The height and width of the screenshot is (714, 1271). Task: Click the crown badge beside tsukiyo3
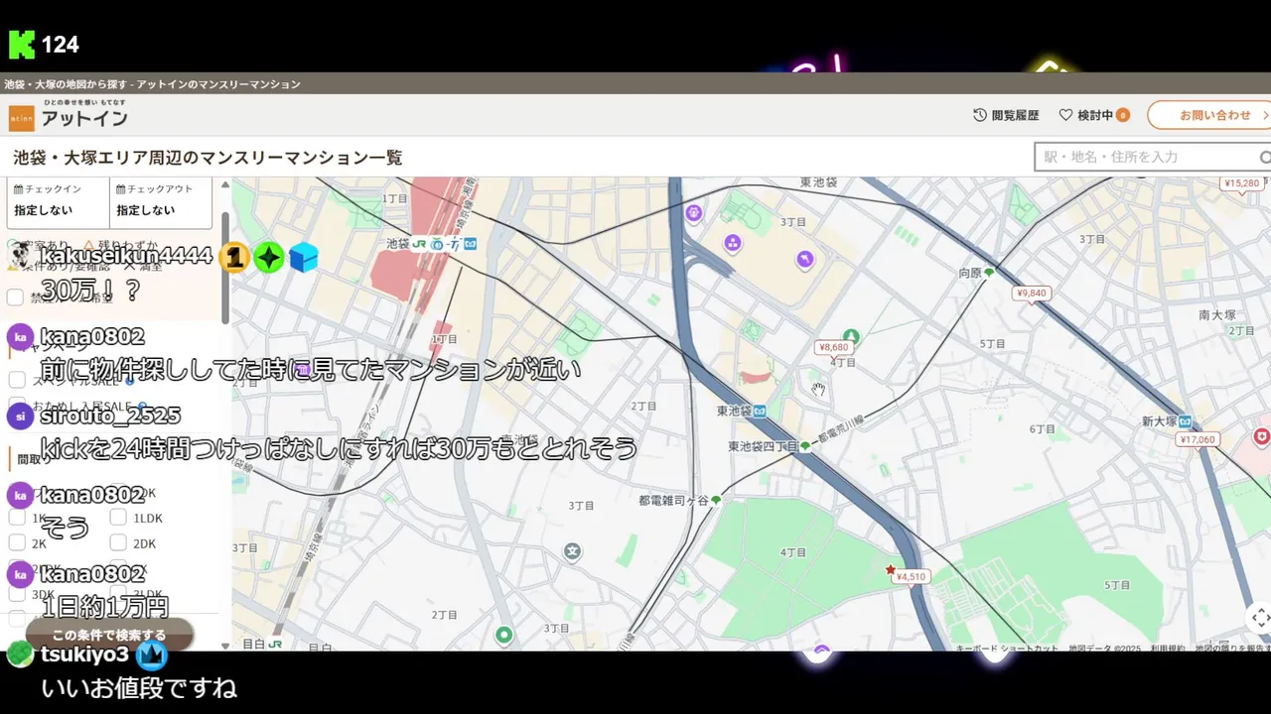[x=152, y=655]
